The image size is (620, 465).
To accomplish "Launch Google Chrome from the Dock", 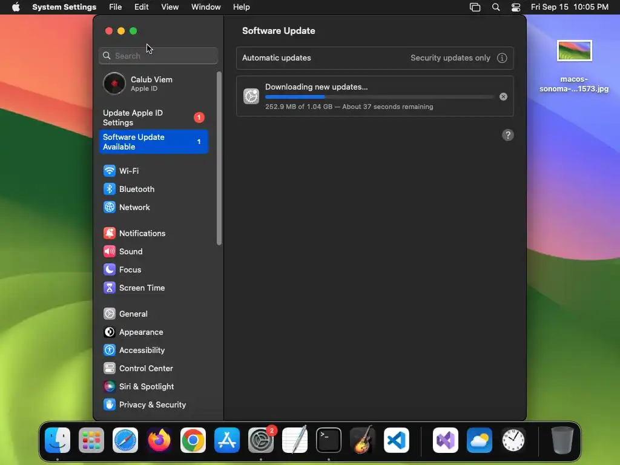I will click(x=193, y=440).
